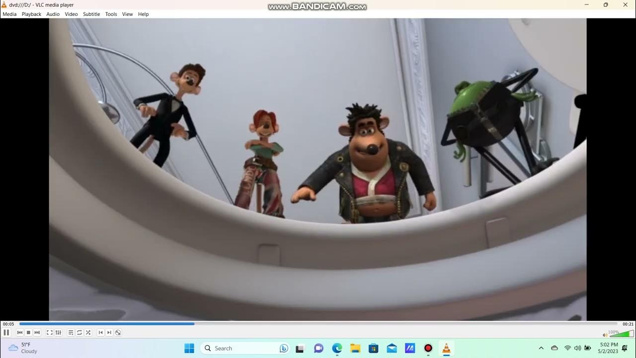Open the Media menu
This screenshot has height=358, width=636.
pyautogui.click(x=9, y=14)
